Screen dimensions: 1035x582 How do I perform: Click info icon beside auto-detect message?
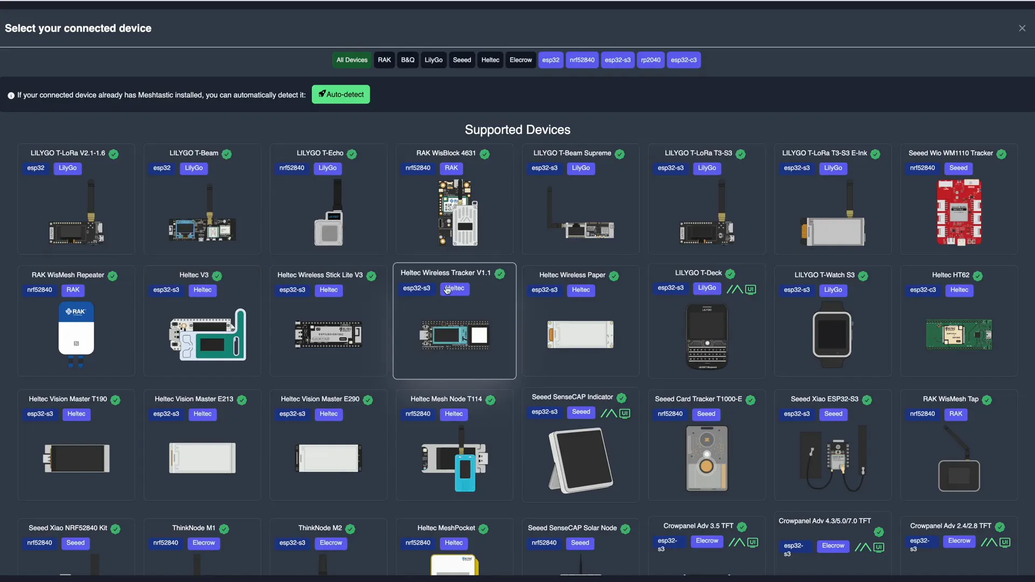11,95
